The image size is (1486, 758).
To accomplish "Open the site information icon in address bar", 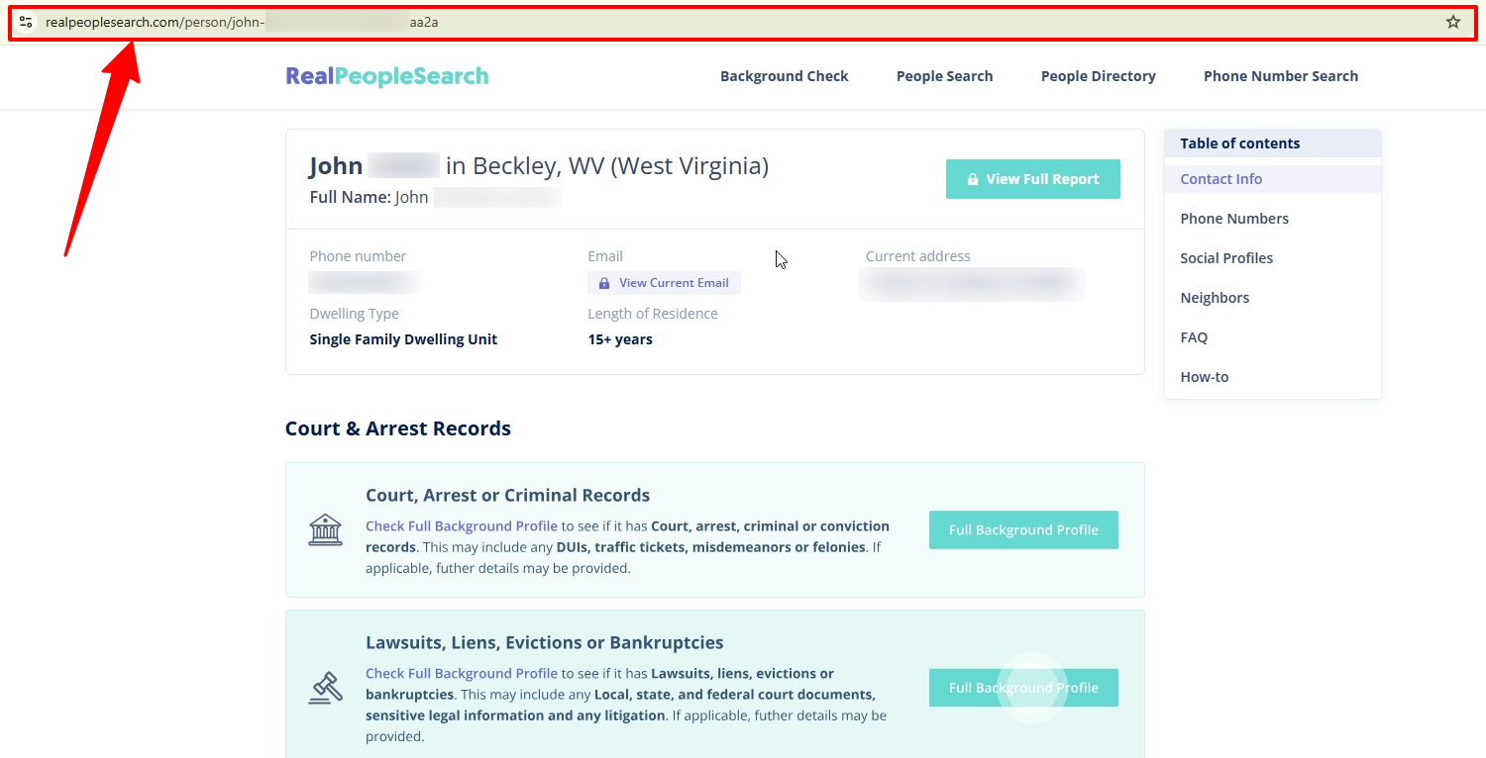I will click(26, 22).
